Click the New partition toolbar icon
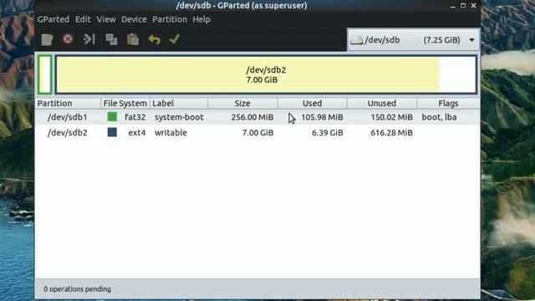The height and width of the screenshot is (301, 535). coord(47,39)
